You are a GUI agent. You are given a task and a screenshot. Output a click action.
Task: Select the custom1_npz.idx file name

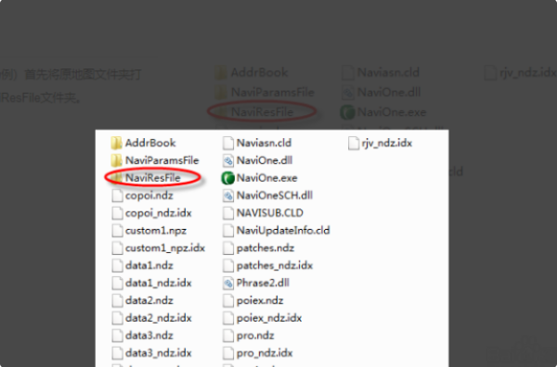[x=165, y=248]
